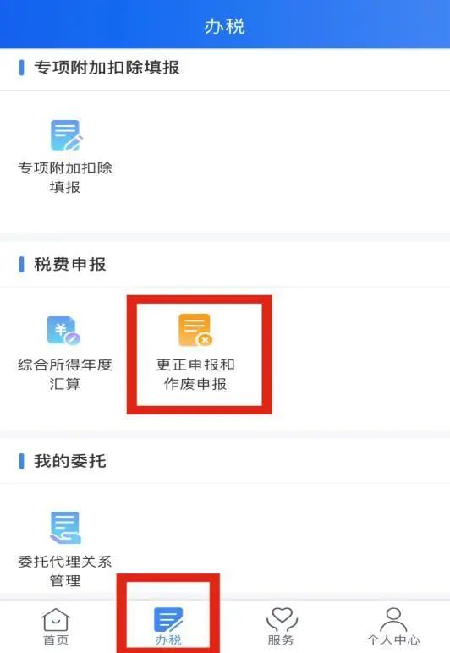This screenshot has width=450, height=653.
Task: Select the 办税 tab label
Action: [168, 640]
